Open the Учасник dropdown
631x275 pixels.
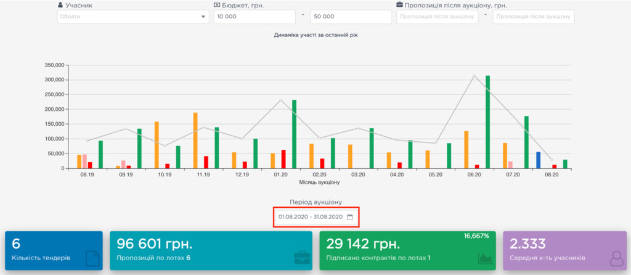point(132,17)
